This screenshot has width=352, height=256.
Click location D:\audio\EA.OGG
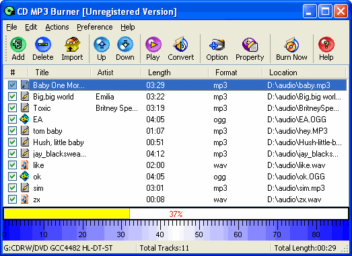(297, 120)
